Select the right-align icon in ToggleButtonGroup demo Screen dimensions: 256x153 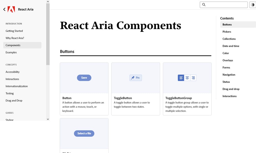193,78
